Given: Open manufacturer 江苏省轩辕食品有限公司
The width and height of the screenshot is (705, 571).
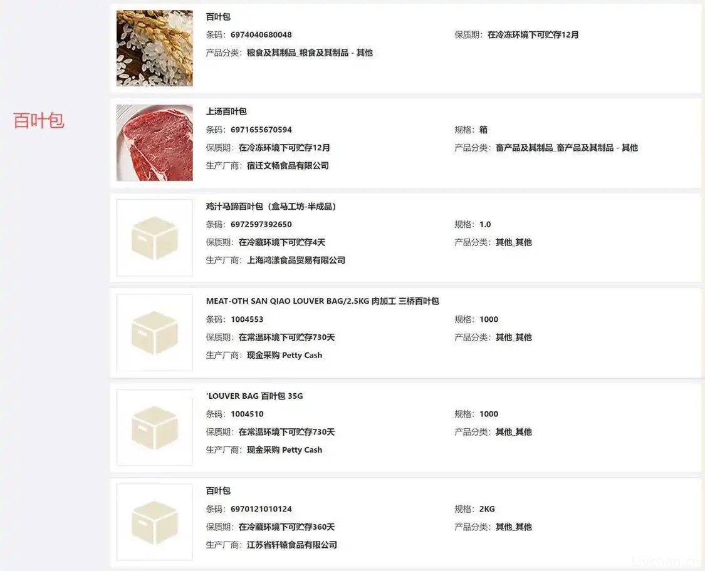Looking at the screenshot, I should click(291, 545).
